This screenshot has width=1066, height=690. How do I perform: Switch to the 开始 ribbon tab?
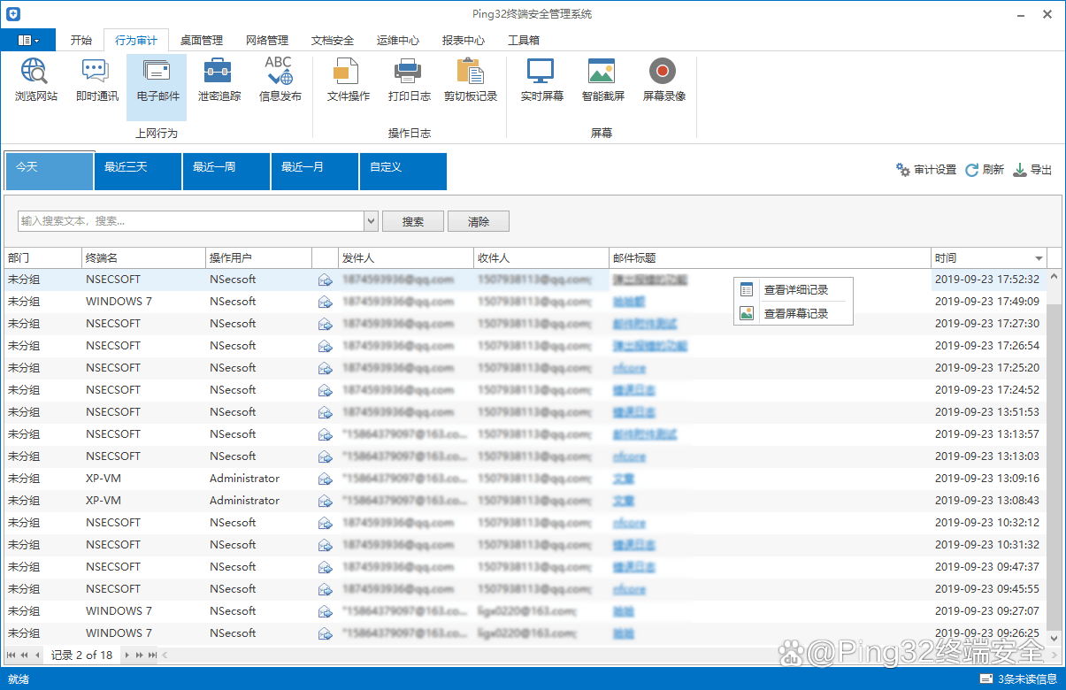click(81, 40)
